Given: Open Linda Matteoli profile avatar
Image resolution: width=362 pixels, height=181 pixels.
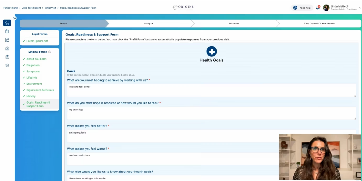Looking at the screenshot, I should coord(326,8).
